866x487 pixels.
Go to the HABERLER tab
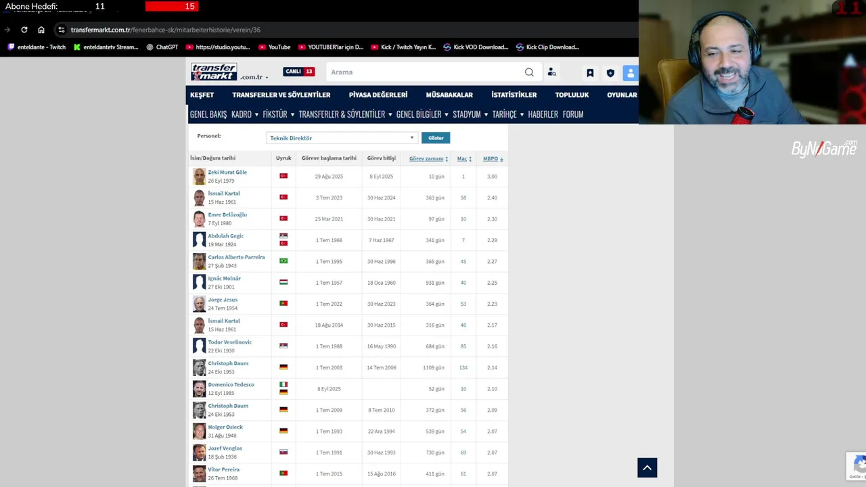click(x=543, y=114)
